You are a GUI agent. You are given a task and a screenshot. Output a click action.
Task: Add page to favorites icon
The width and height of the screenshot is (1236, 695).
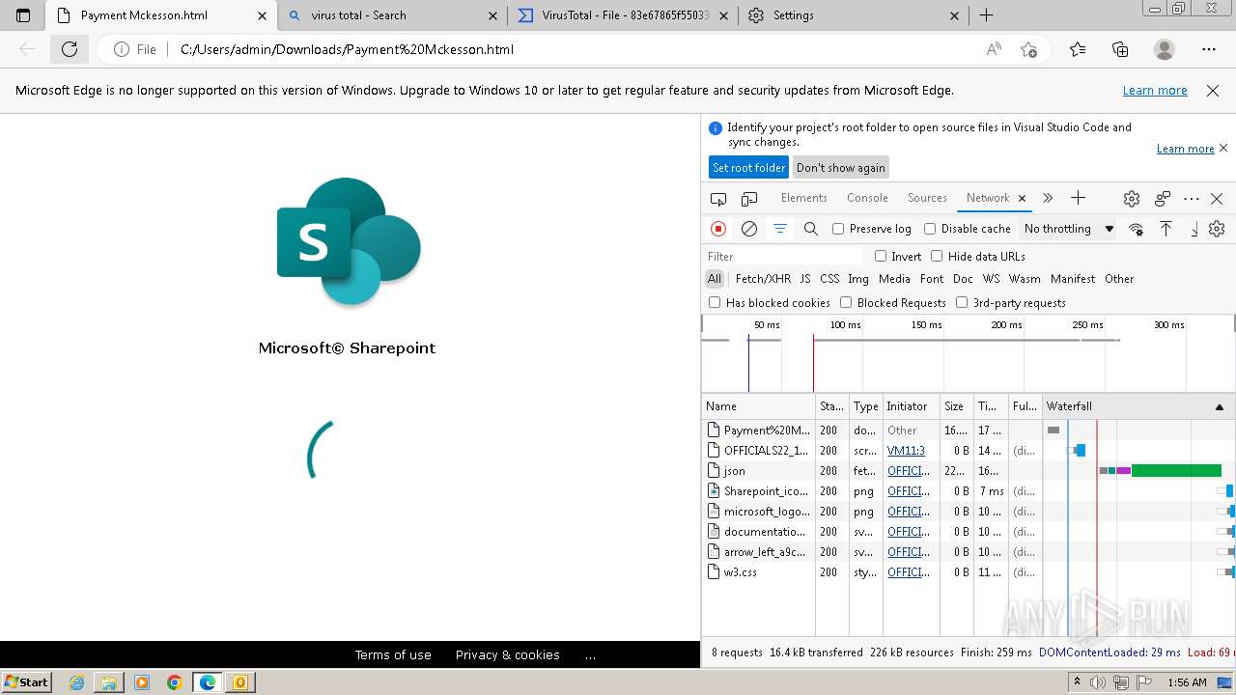tap(1029, 49)
